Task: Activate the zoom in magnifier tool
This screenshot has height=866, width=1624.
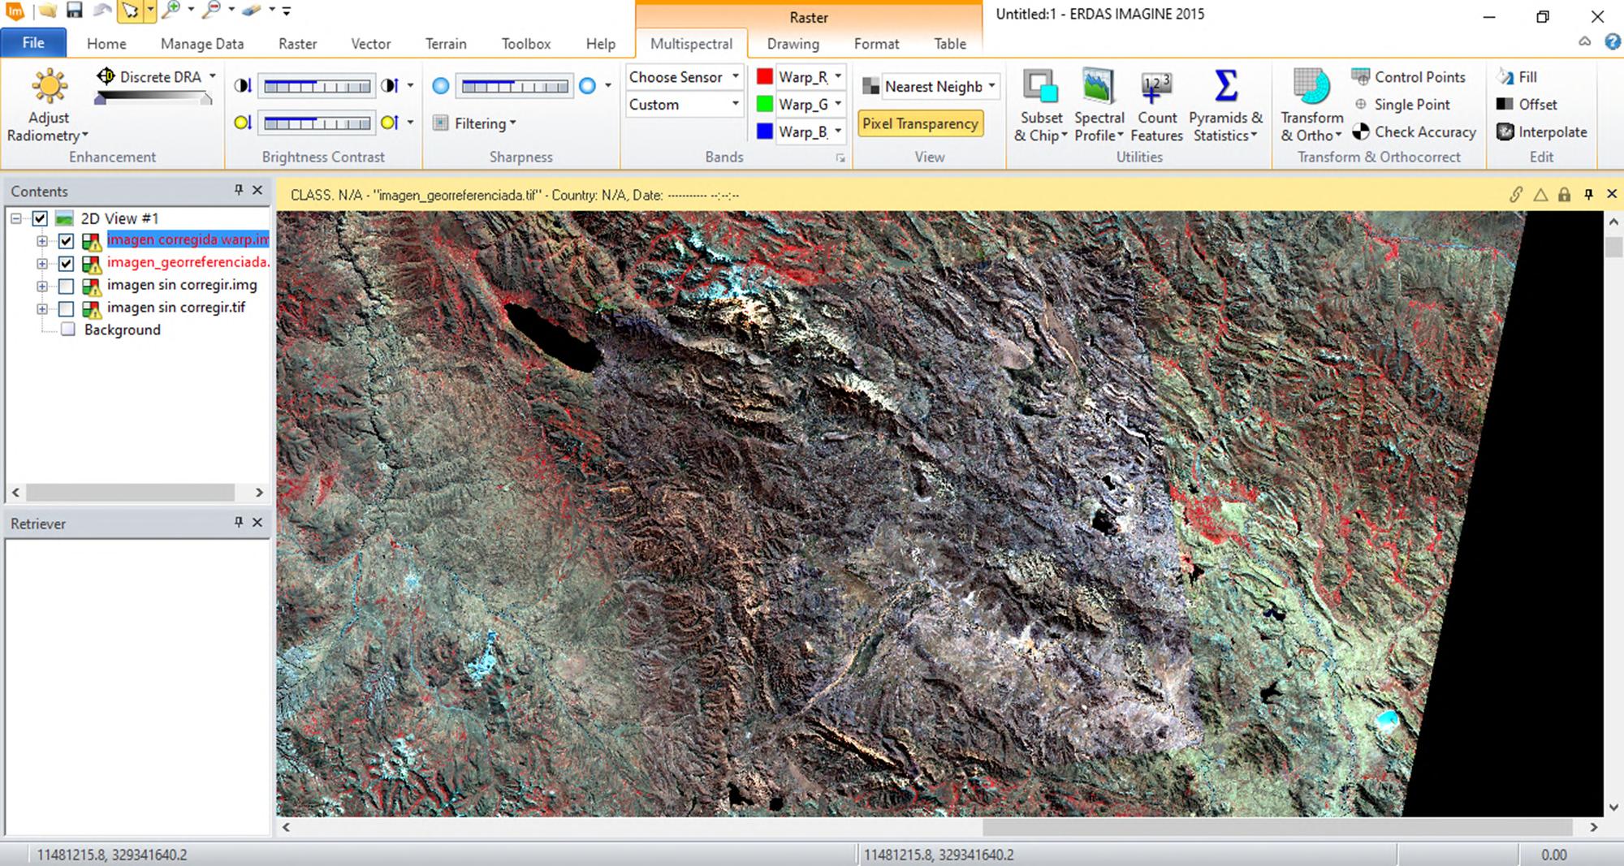Action: pyautogui.click(x=170, y=11)
